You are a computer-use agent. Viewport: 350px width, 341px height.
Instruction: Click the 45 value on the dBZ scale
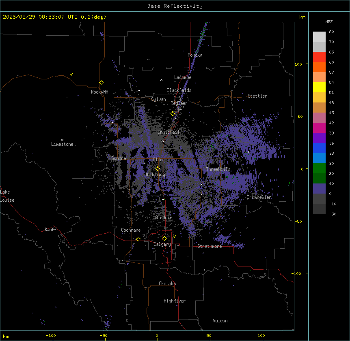[331, 113]
